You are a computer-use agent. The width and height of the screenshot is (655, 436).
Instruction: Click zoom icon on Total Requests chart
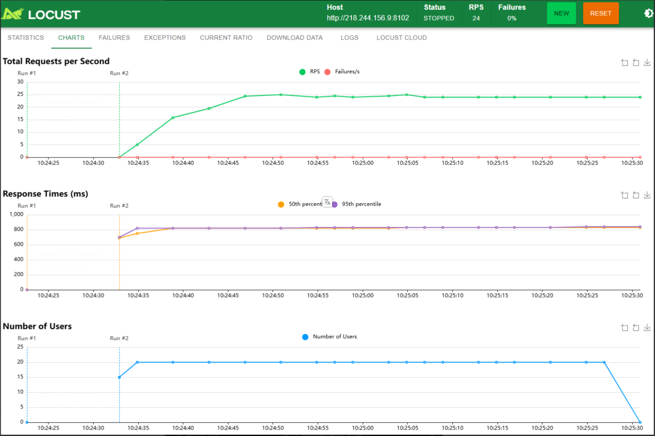coord(625,63)
